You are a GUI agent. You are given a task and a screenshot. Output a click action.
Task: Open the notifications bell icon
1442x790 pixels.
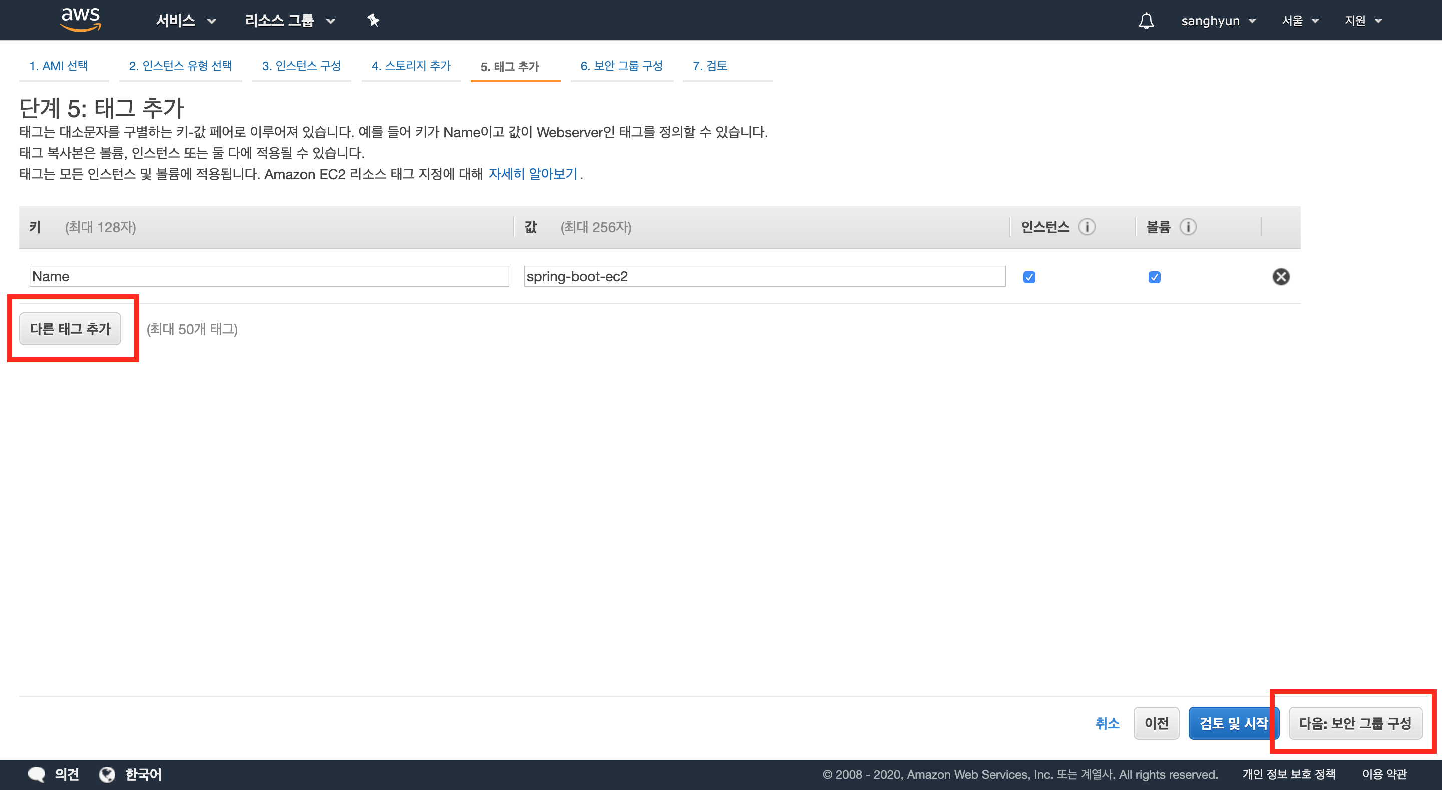[1146, 21]
